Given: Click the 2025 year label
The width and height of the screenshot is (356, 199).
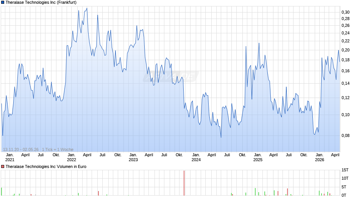Looking at the screenshot, I should (x=258, y=160).
